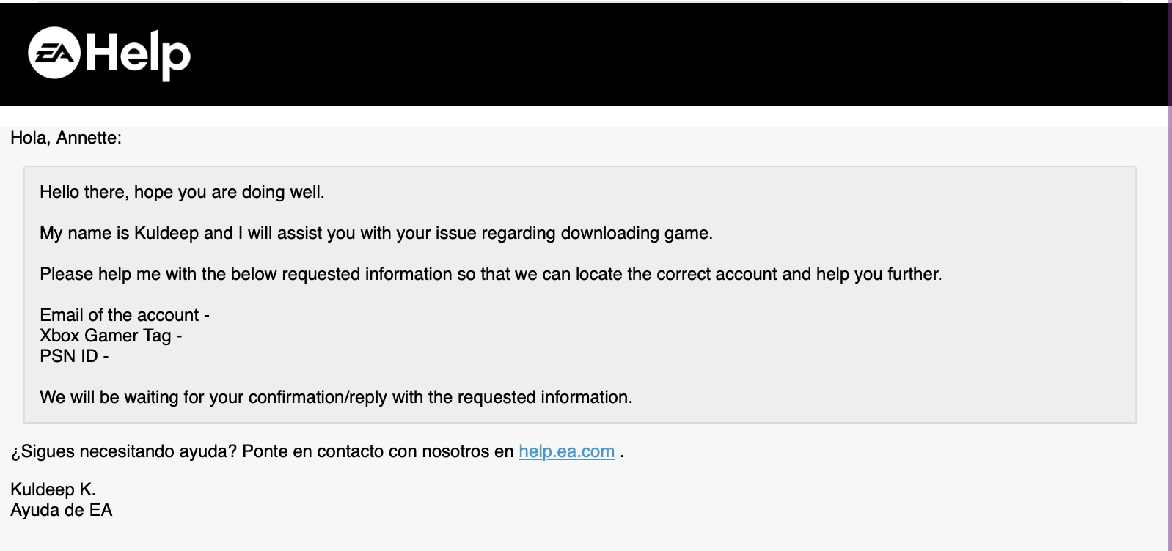The height and width of the screenshot is (551, 1172).
Task: Click the 'Hola, Annette:' greeting
Action: pyautogui.click(x=66, y=138)
